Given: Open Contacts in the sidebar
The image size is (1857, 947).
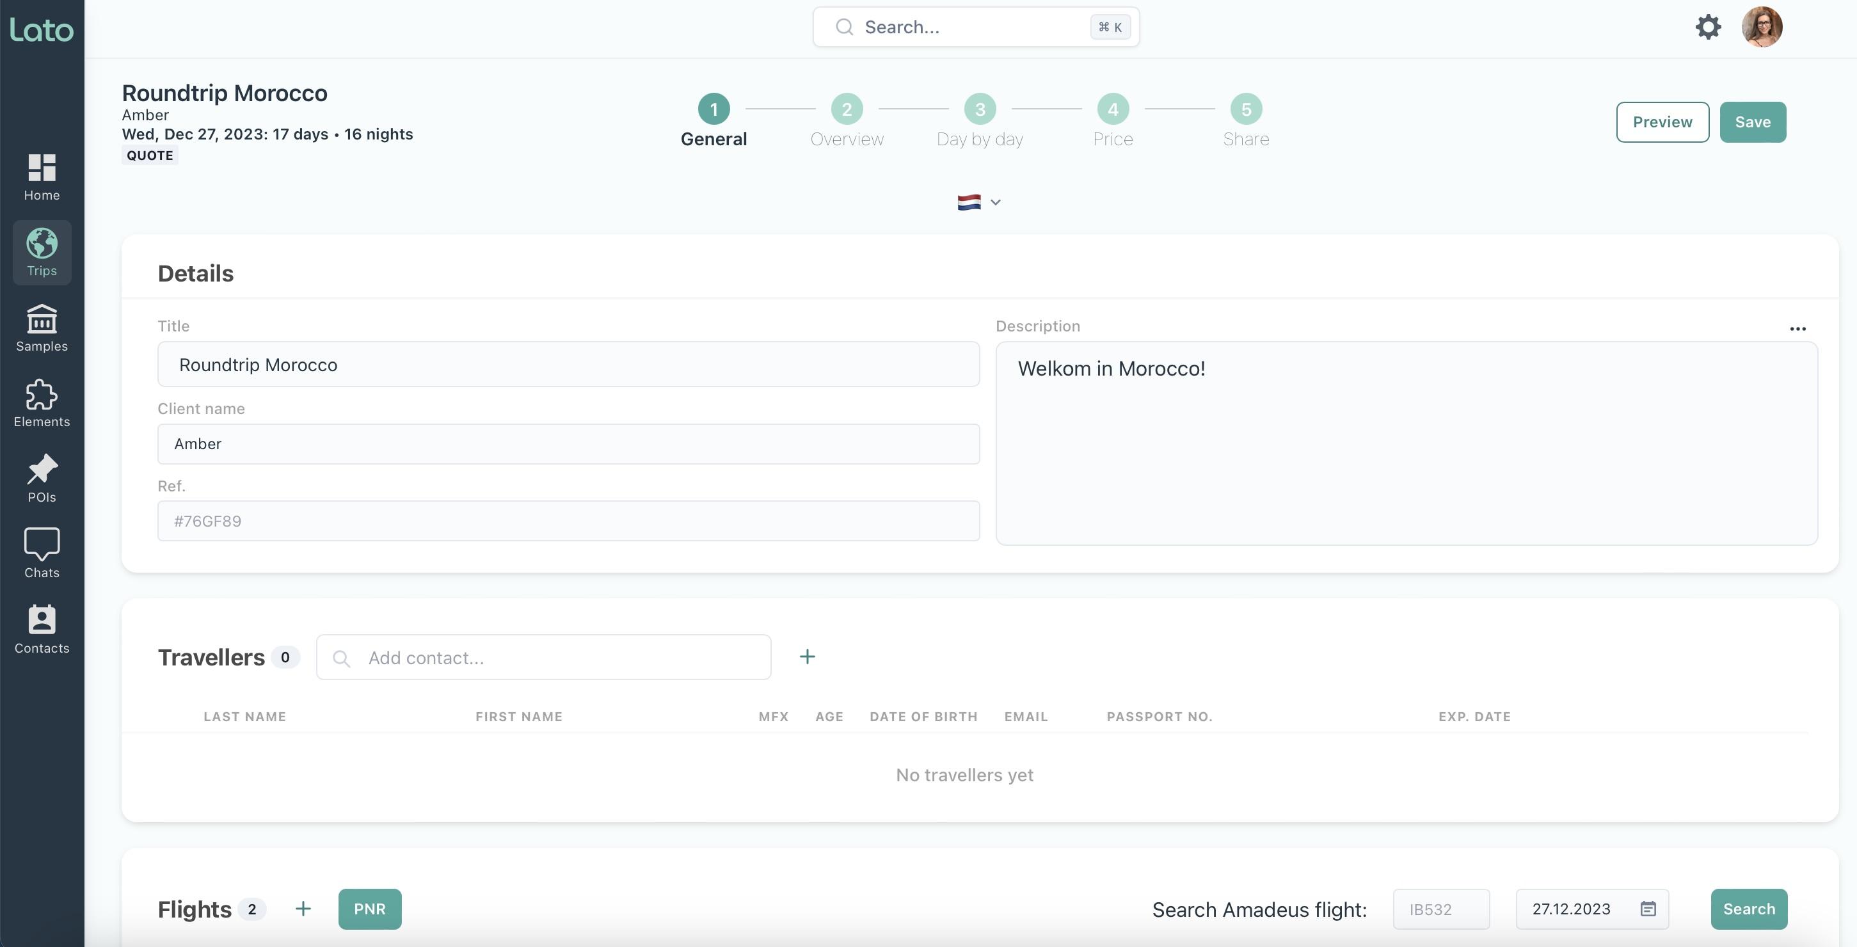Looking at the screenshot, I should click(42, 629).
